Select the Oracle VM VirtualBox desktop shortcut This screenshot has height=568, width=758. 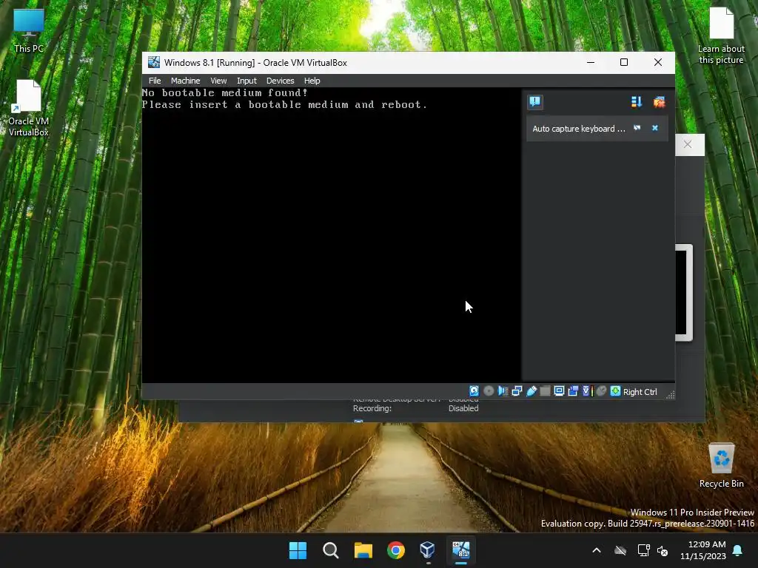tap(29, 107)
